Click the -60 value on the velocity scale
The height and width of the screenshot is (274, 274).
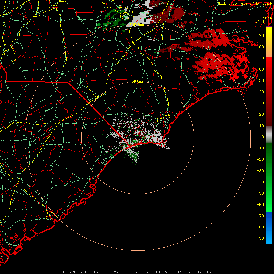click(x=260, y=205)
